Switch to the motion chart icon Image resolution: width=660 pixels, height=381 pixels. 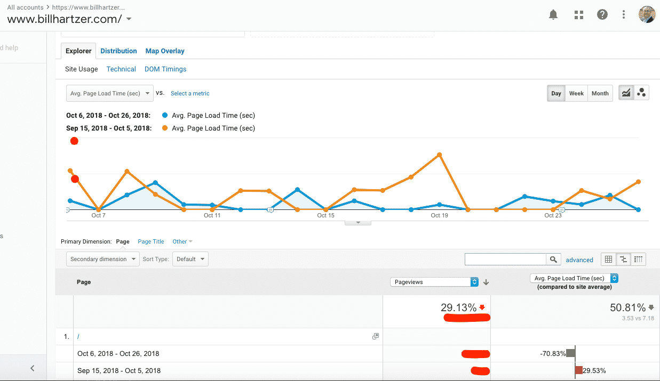[x=641, y=93]
